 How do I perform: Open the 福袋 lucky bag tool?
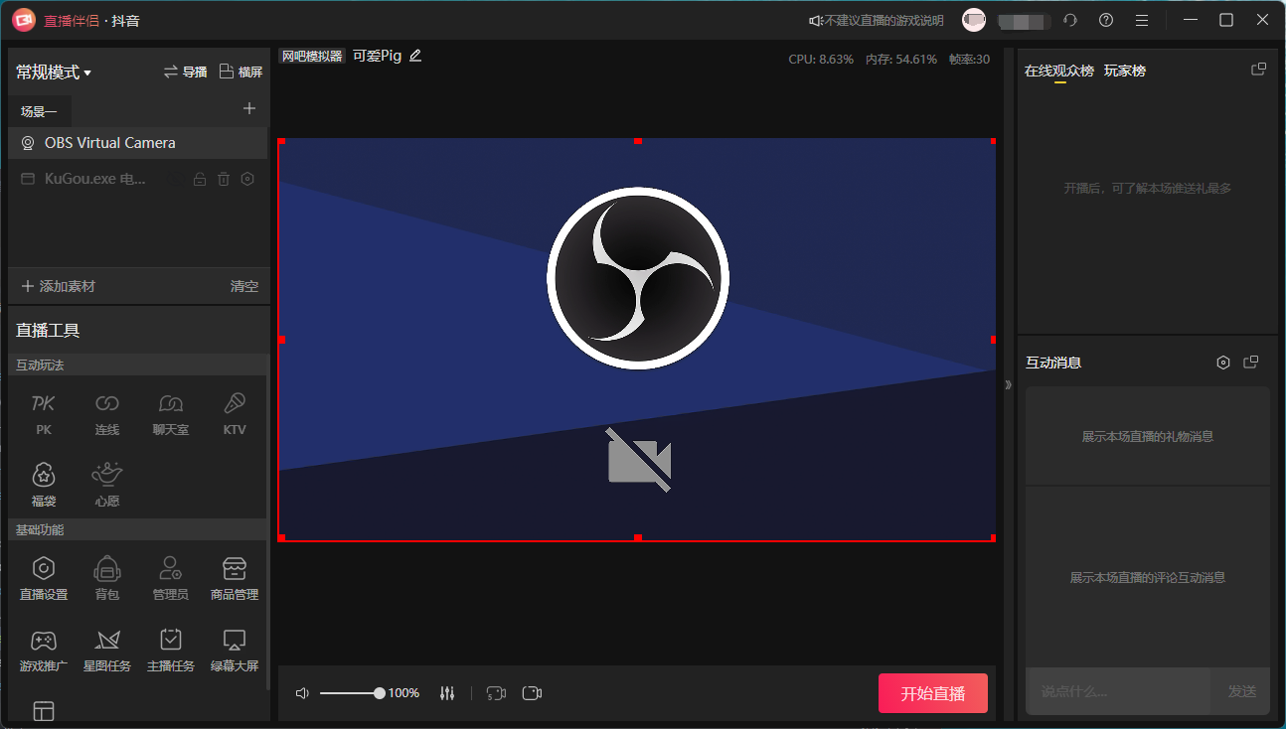(43, 485)
